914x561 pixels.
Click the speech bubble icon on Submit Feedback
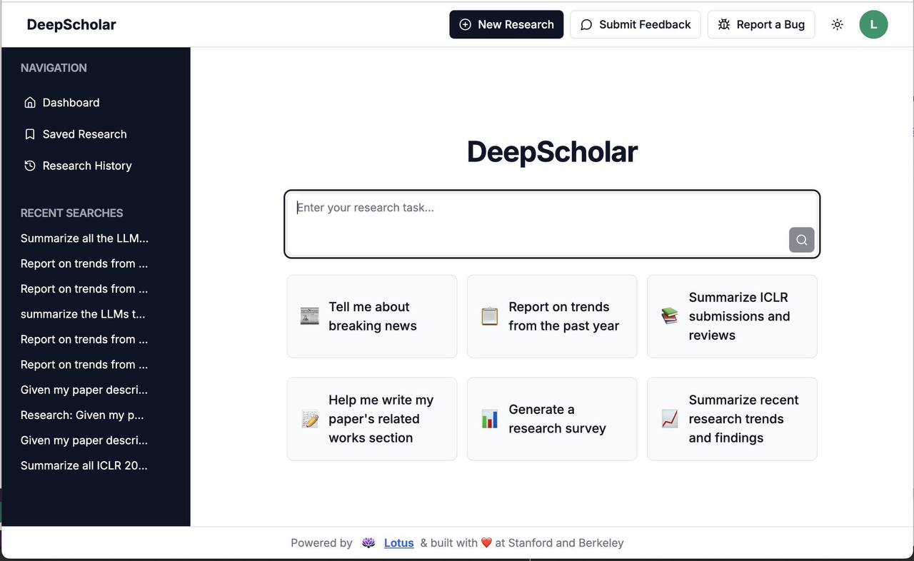586,24
